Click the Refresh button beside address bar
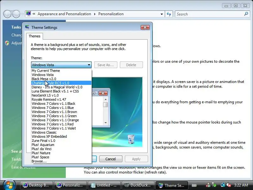This screenshot has width=253, height=190. click(169, 14)
